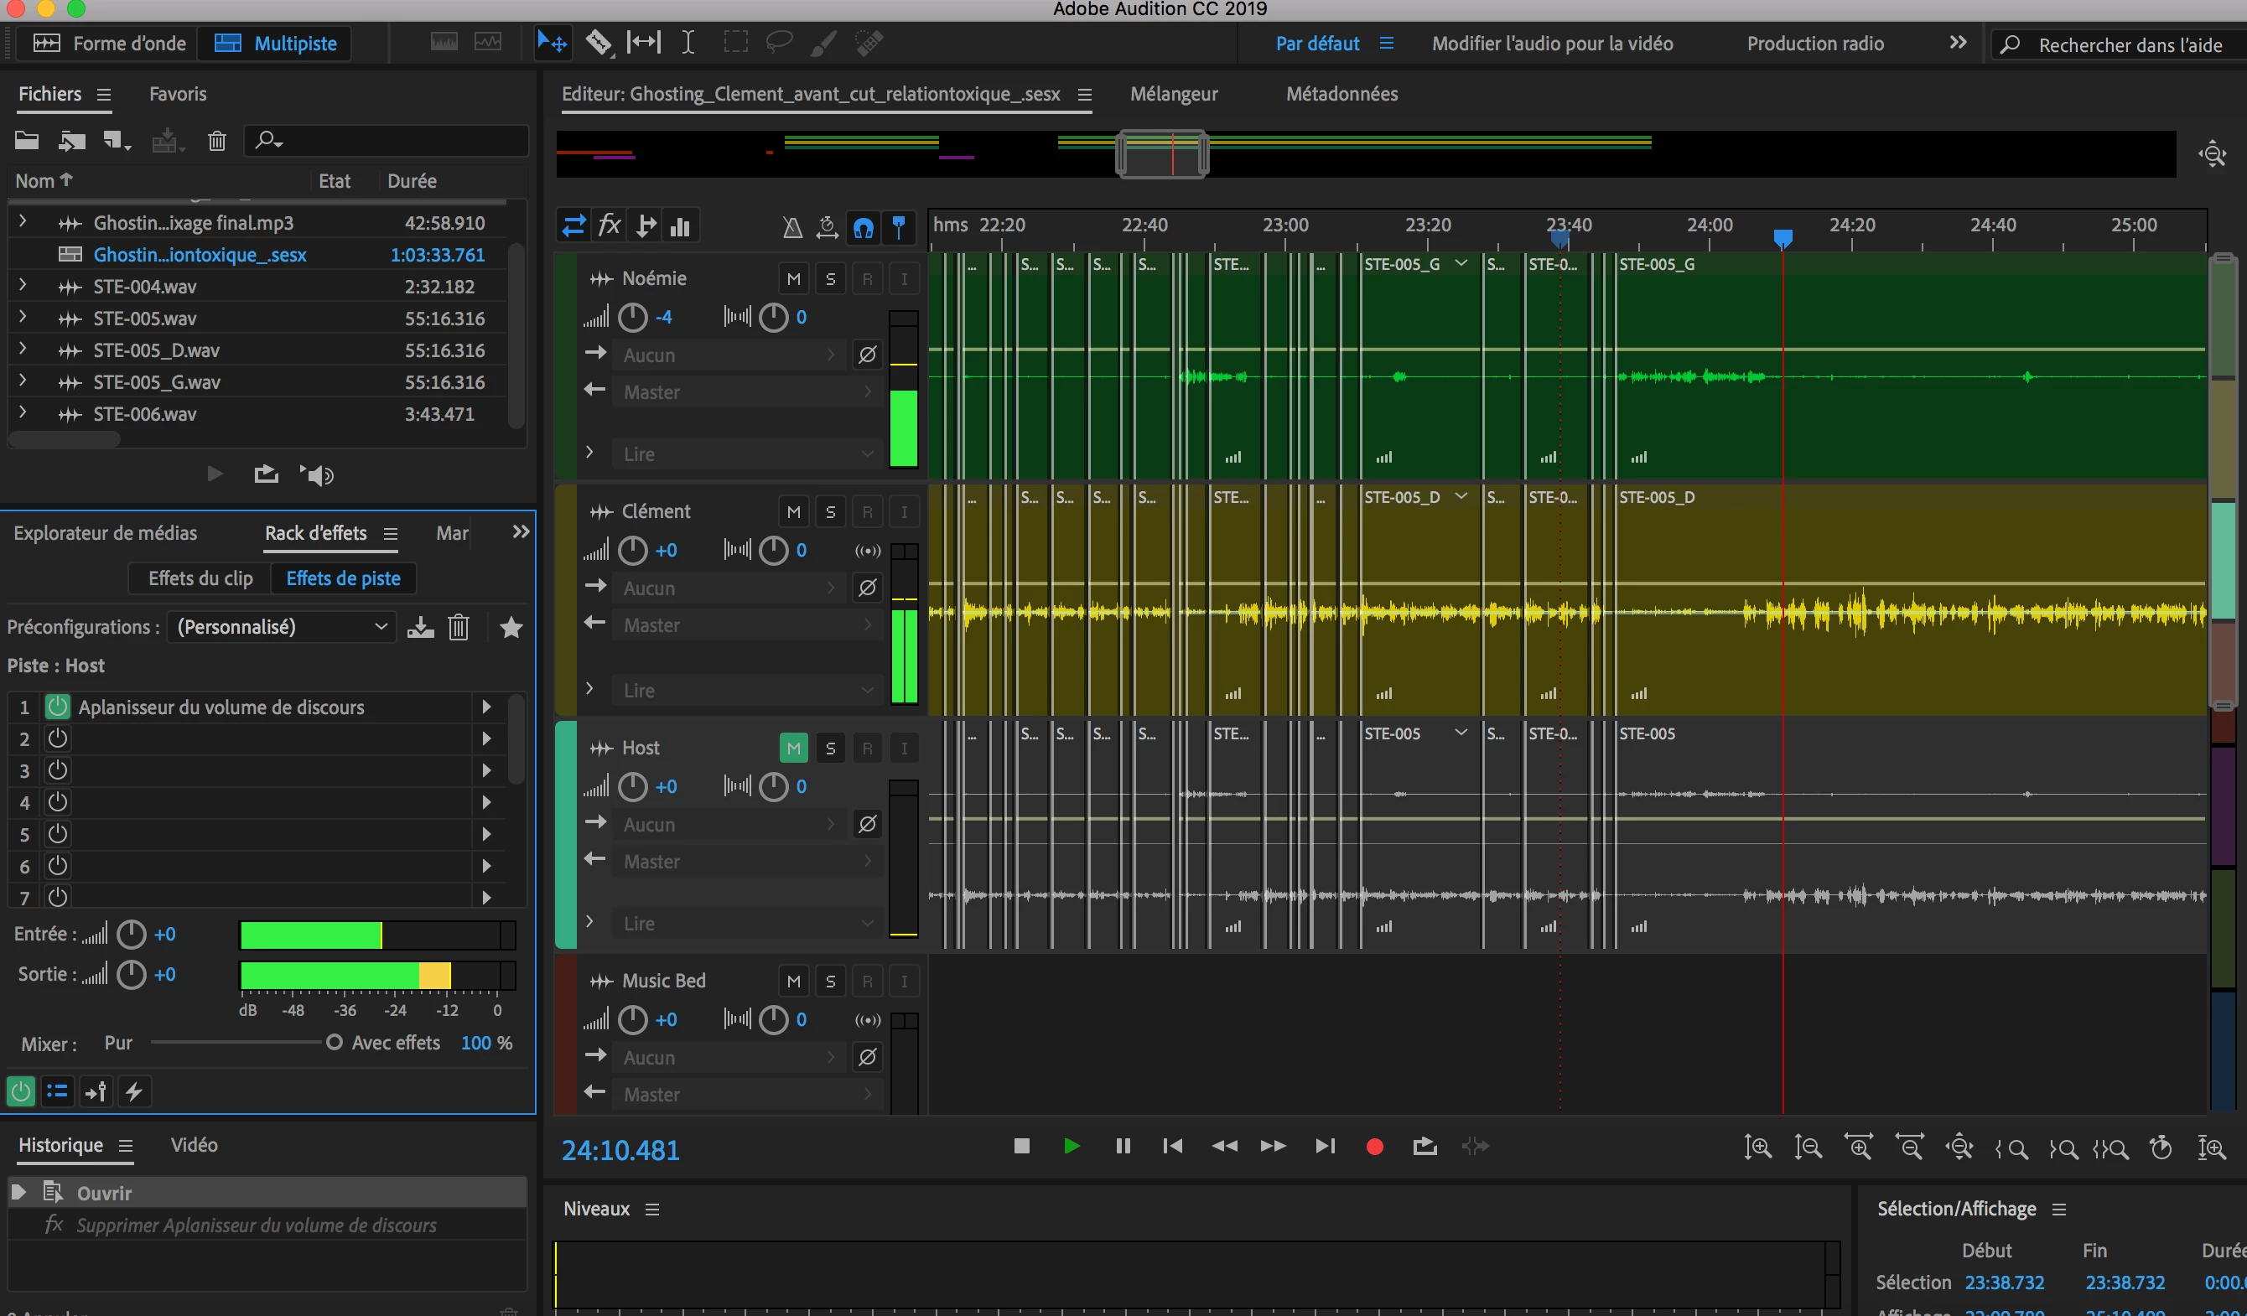Select the Slip tool
The image size is (2247, 1316).
point(643,42)
